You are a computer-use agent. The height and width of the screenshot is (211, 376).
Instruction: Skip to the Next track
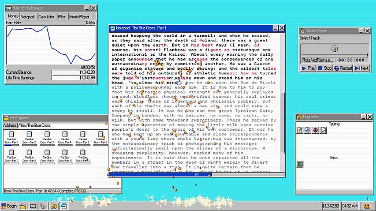(x=362, y=68)
